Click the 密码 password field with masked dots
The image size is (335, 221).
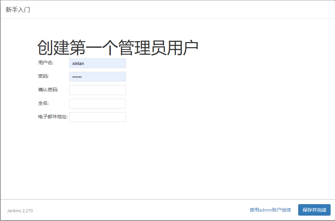[97, 76]
